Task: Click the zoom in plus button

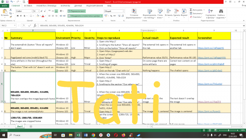Action: [x=237, y=130]
